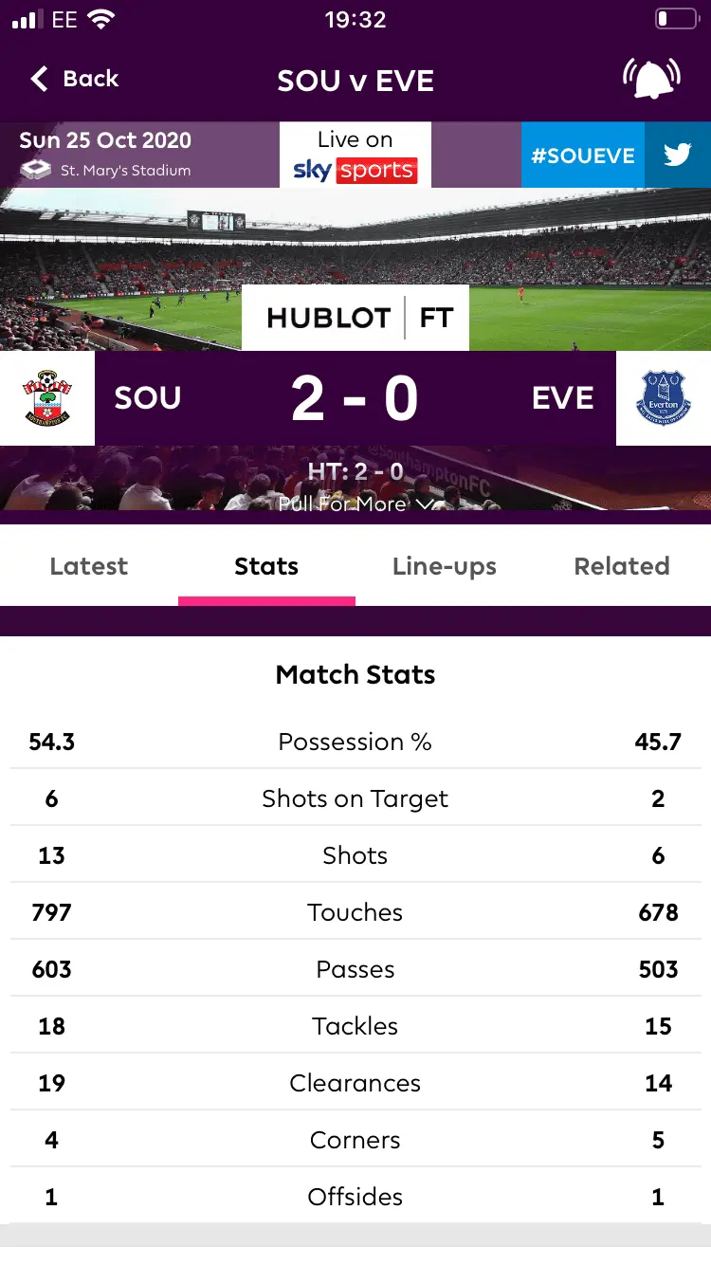Tap the Back arrow chevron
This screenshot has height=1265, width=711.
(x=39, y=79)
